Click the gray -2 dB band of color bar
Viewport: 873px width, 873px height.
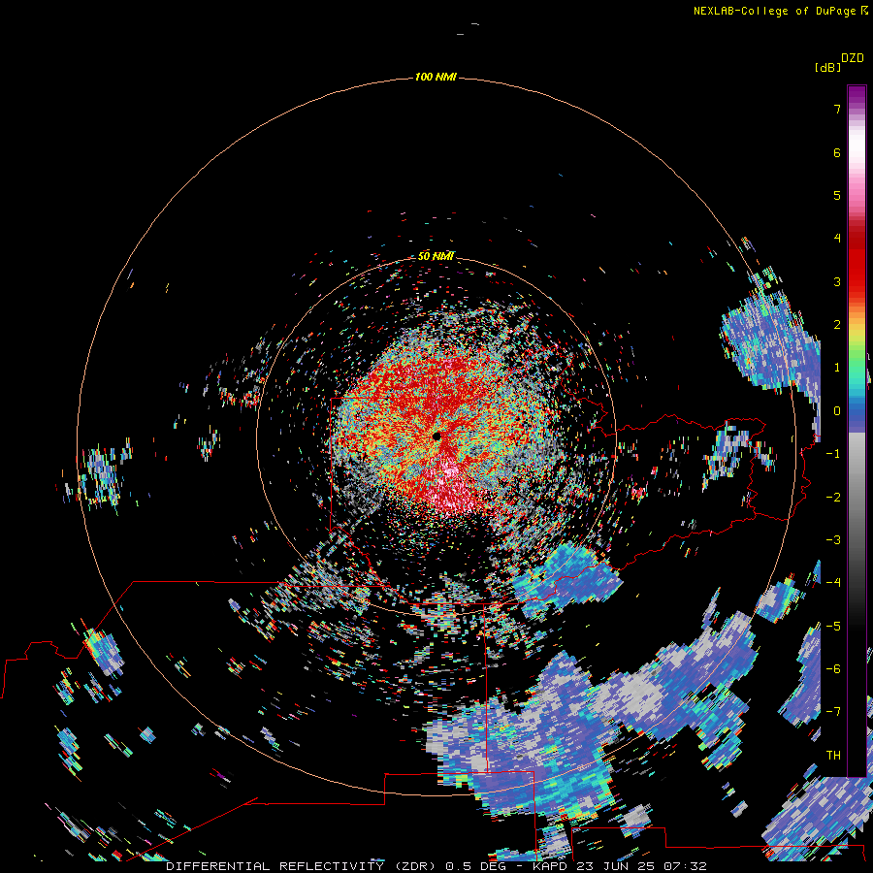(x=857, y=498)
